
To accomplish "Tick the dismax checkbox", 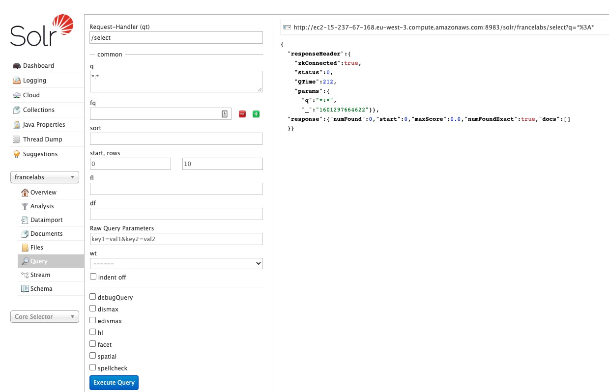I will pos(93,309).
